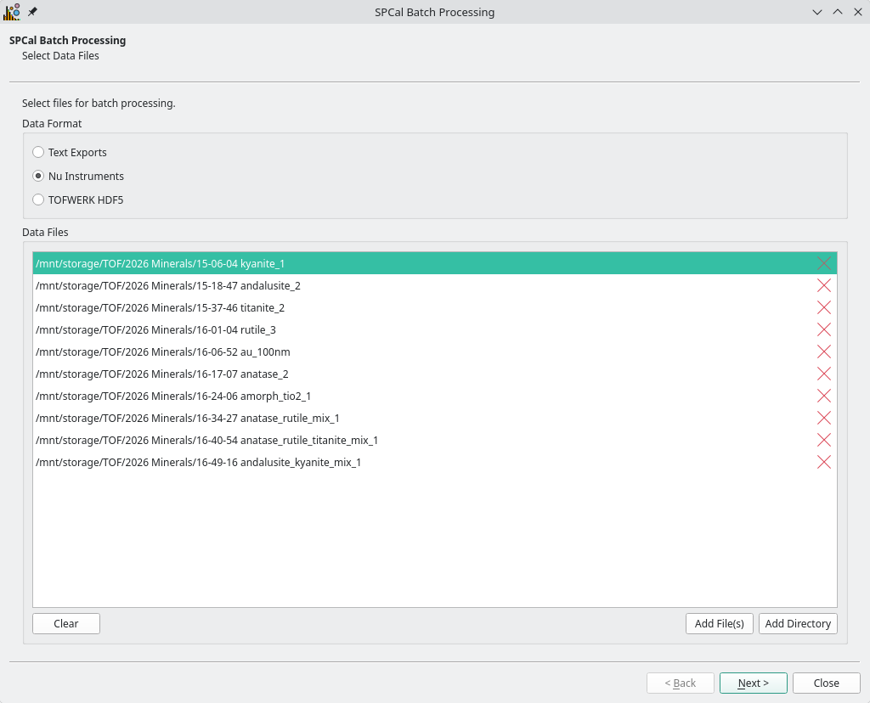
Task: Click the disabled Back button
Action: pyautogui.click(x=681, y=683)
